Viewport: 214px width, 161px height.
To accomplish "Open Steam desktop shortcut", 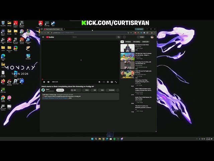I will [x=53, y=23].
